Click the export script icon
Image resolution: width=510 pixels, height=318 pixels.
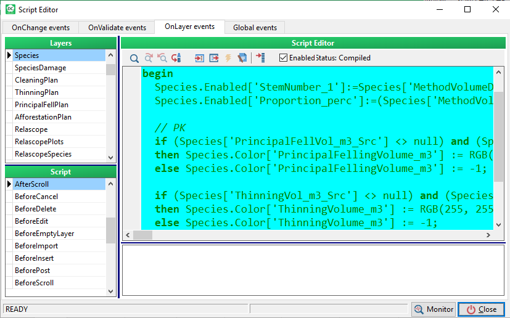point(213,58)
